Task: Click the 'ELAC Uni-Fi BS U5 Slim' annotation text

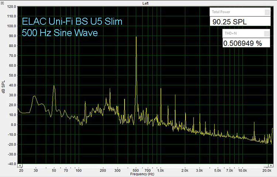Action: click(x=72, y=21)
